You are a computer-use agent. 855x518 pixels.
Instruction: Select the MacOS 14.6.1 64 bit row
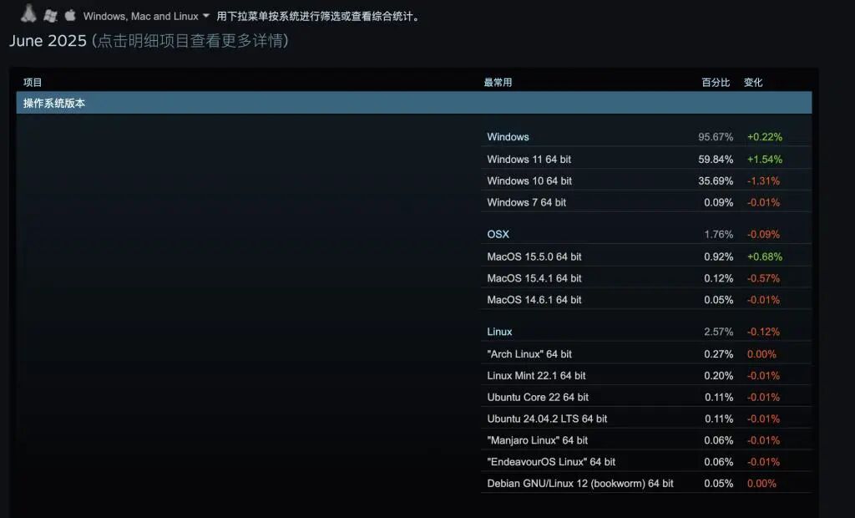click(x=646, y=300)
